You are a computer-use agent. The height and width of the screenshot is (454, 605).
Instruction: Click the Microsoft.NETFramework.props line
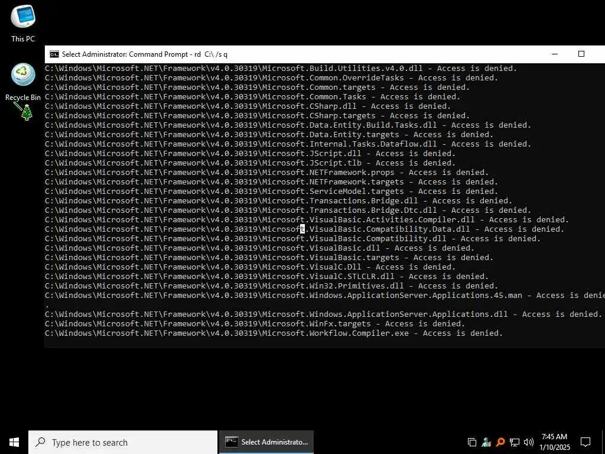pos(266,173)
